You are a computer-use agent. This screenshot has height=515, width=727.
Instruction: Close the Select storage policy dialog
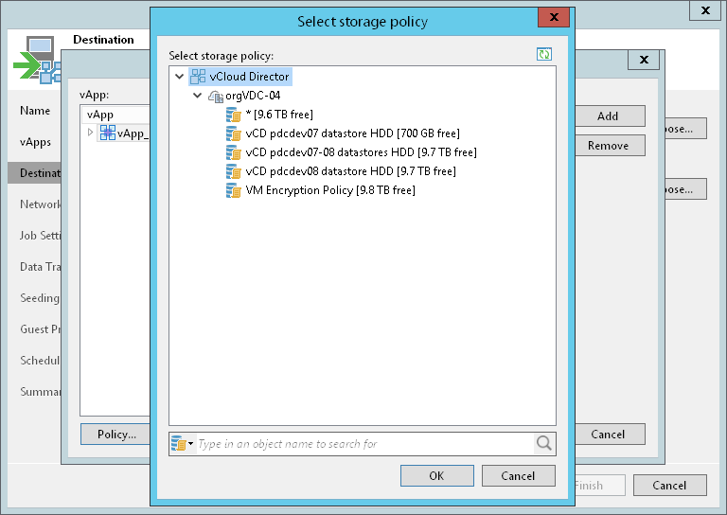pyautogui.click(x=554, y=18)
